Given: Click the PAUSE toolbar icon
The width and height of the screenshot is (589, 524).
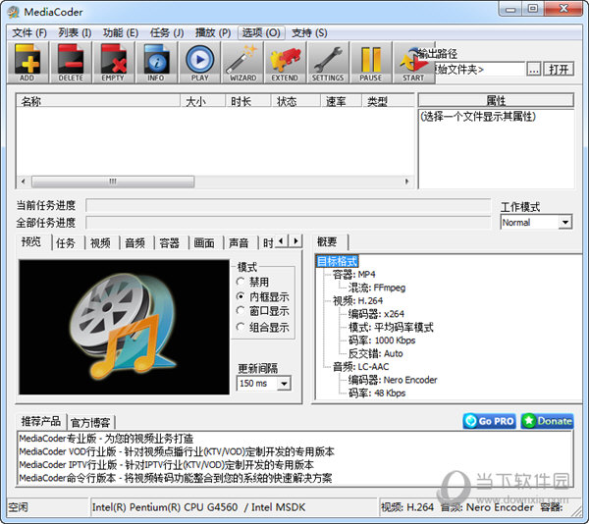Looking at the screenshot, I should (371, 62).
